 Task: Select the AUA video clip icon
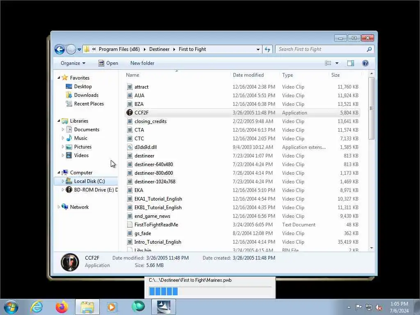coord(130,95)
